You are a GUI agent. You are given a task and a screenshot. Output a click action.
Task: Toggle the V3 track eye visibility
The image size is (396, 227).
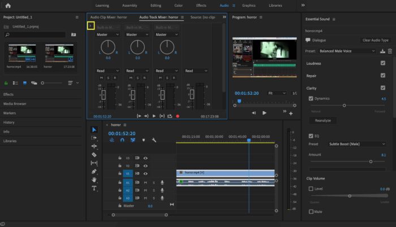tap(145, 158)
